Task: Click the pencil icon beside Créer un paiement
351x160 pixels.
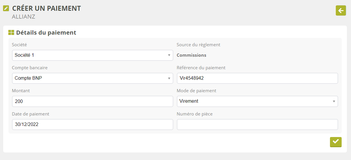Action: tap(6, 8)
